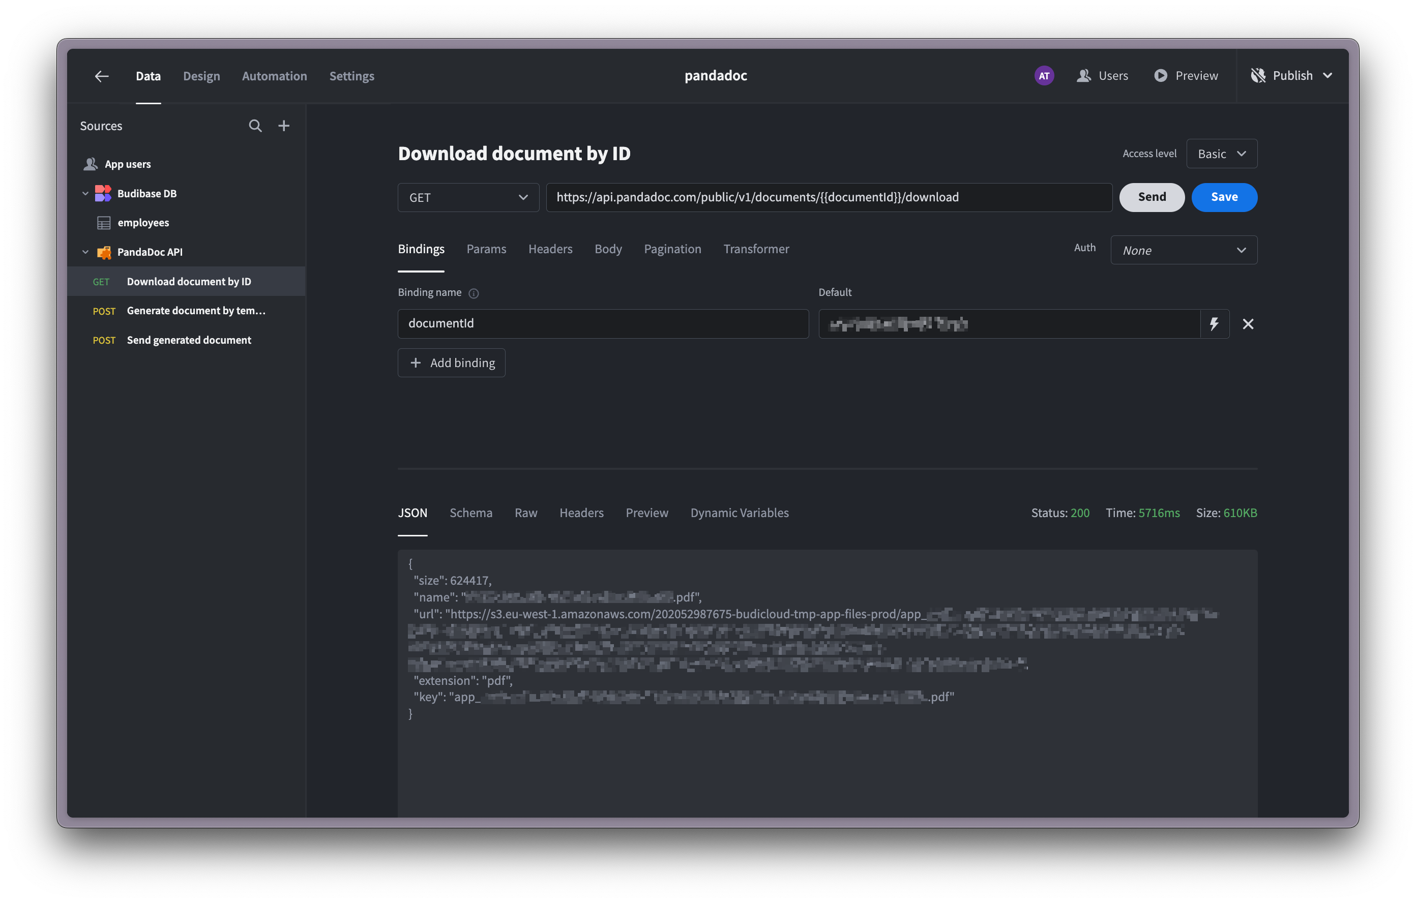Viewport: 1416px width, 903px height.
Task: Click the binding name info icon
Action: [x=474, y=293]
